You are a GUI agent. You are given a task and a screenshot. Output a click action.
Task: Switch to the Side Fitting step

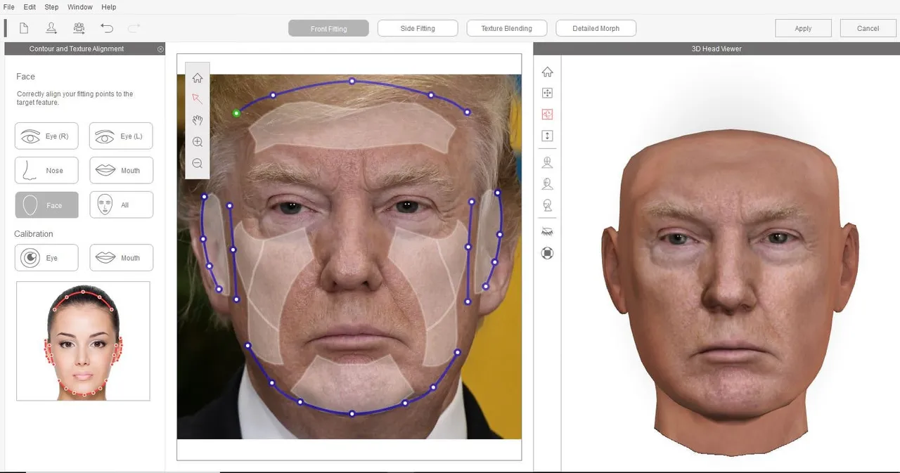418,29
